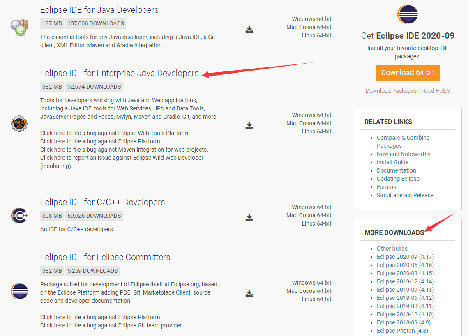Click the 308 MB size badge
Screen dimensions: 468x336
point(52,216)
